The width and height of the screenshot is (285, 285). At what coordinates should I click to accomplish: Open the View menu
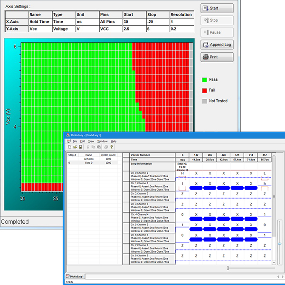coord(91,141)
